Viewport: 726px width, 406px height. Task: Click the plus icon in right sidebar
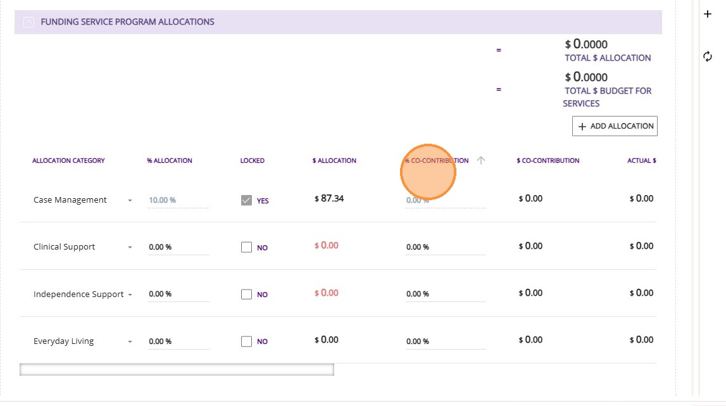(x=708, y=14)
